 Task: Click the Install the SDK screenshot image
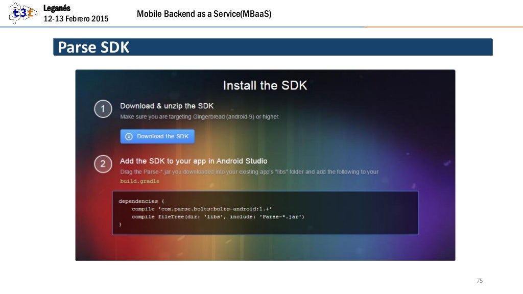point(265,165)
